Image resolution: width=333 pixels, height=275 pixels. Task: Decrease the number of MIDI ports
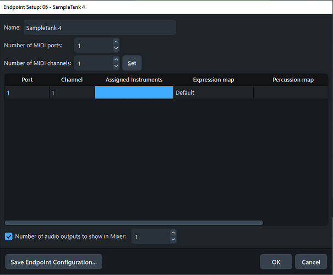(116, 48)
